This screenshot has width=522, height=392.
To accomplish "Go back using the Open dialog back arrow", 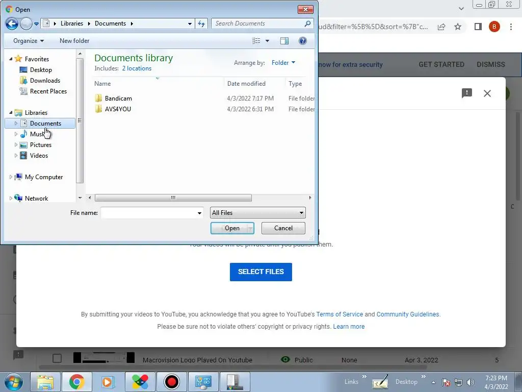I will (12, 23).
